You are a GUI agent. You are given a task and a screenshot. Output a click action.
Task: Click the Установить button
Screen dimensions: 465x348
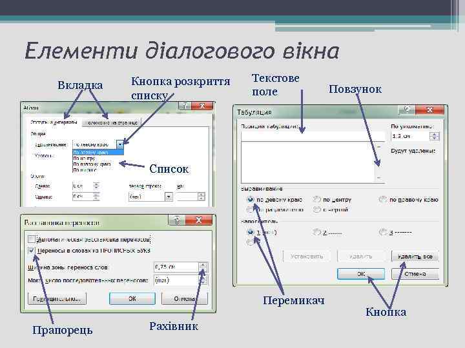307,256
